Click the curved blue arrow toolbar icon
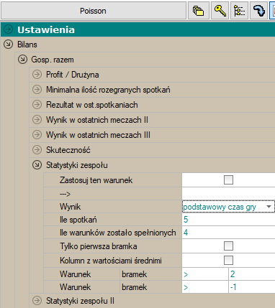The image size is (275, 308). click(x=259, y=11)
